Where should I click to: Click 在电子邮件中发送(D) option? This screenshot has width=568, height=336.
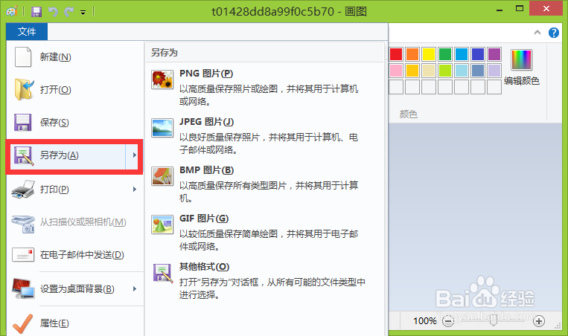point(75,255)
